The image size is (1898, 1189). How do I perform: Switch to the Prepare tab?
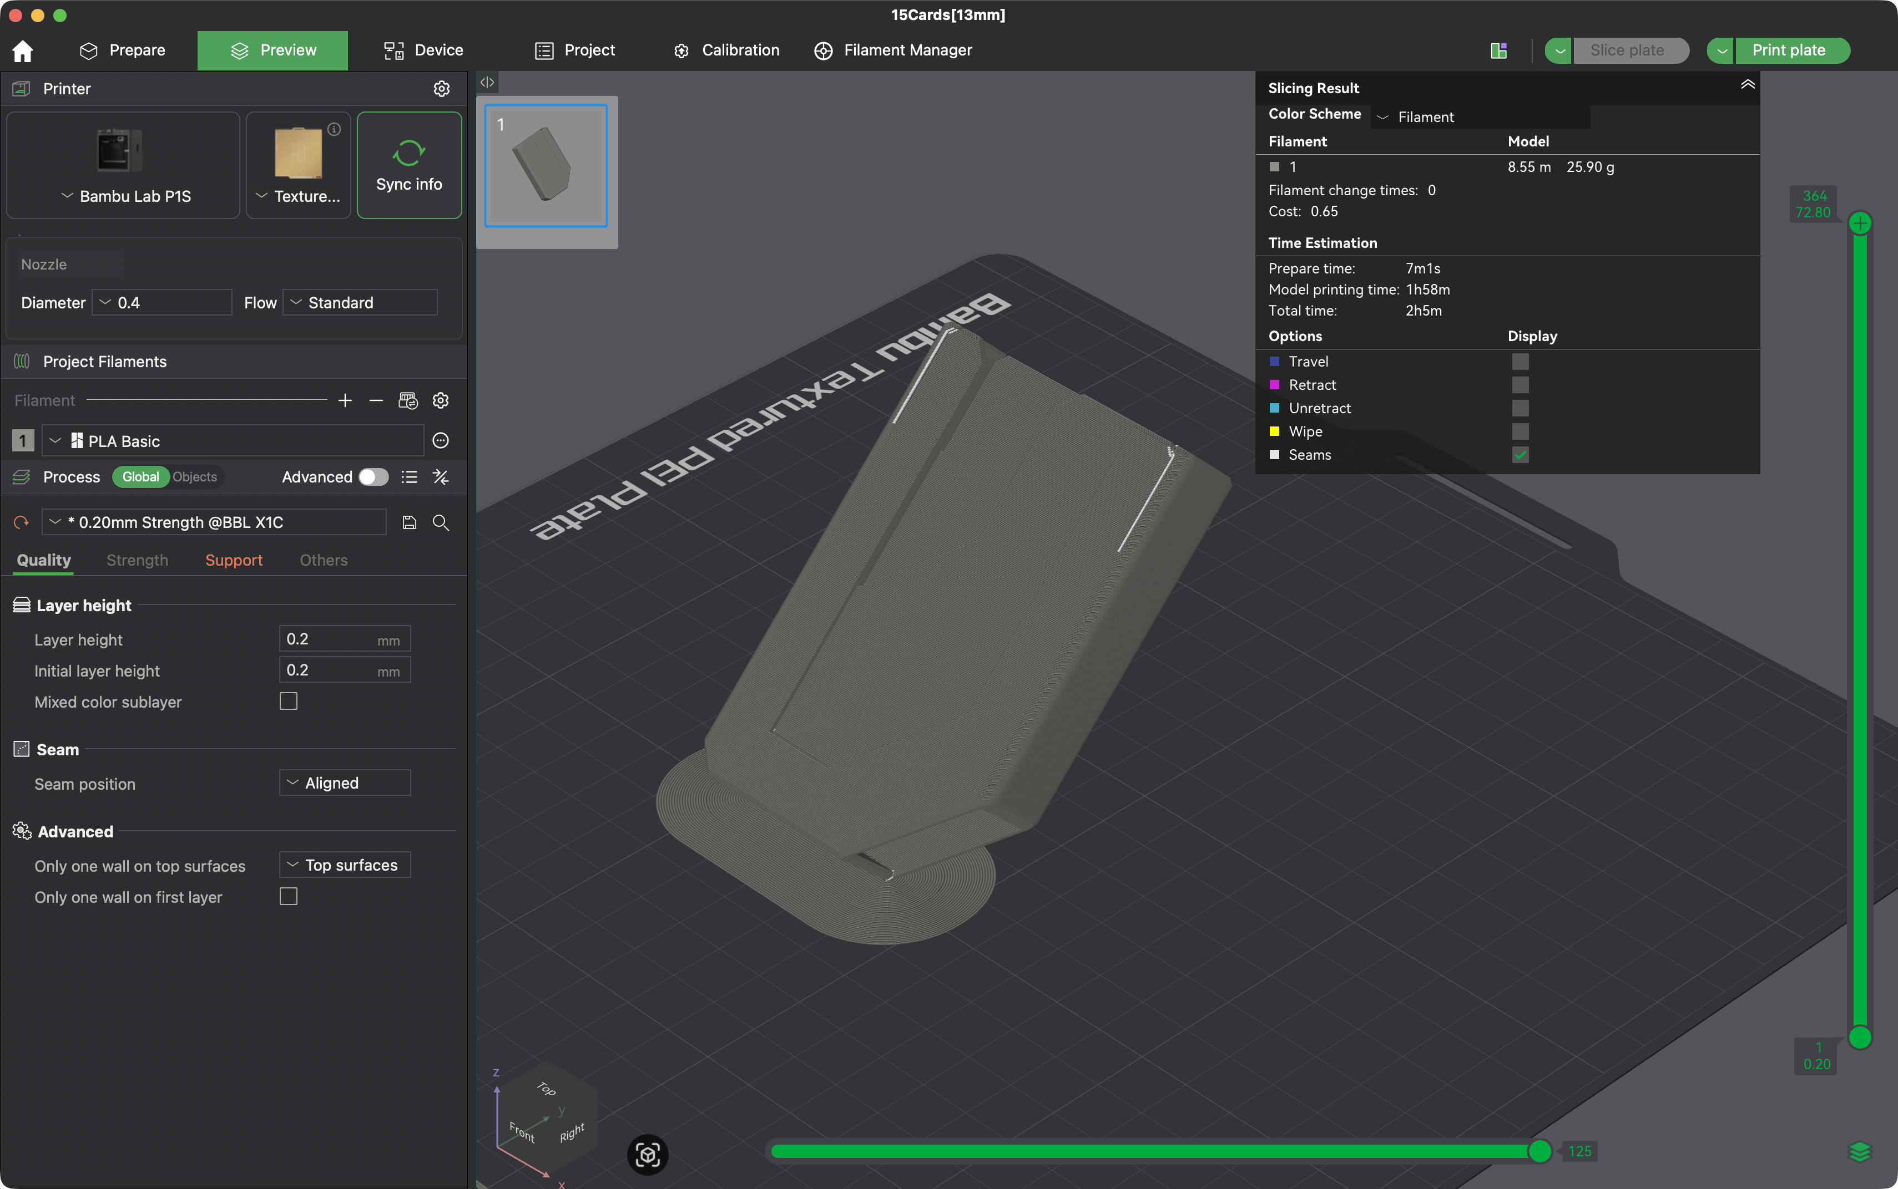click(x=123, y=50)
